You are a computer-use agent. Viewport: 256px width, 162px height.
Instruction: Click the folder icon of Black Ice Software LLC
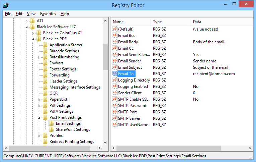[32, 27]
